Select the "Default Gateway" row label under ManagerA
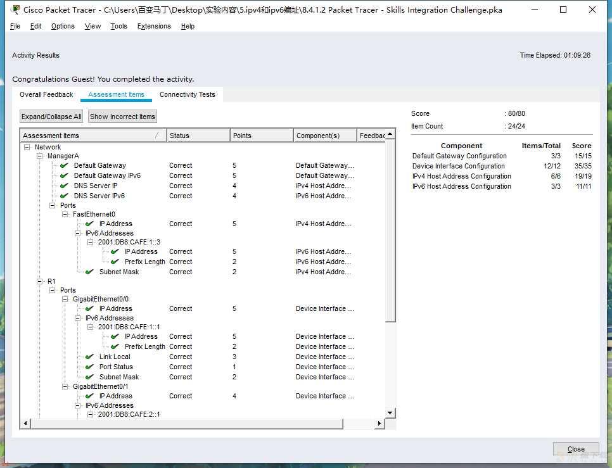Image resolution: width=612 pixels, height=468 pixels. click(x=100, y=165)
